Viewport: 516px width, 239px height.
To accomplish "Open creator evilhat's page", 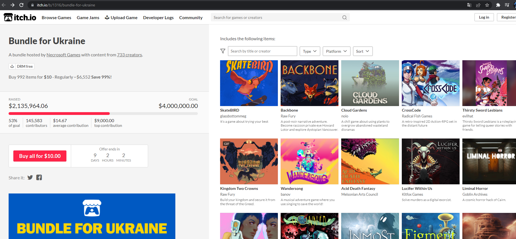I will (x=468, y=116).
